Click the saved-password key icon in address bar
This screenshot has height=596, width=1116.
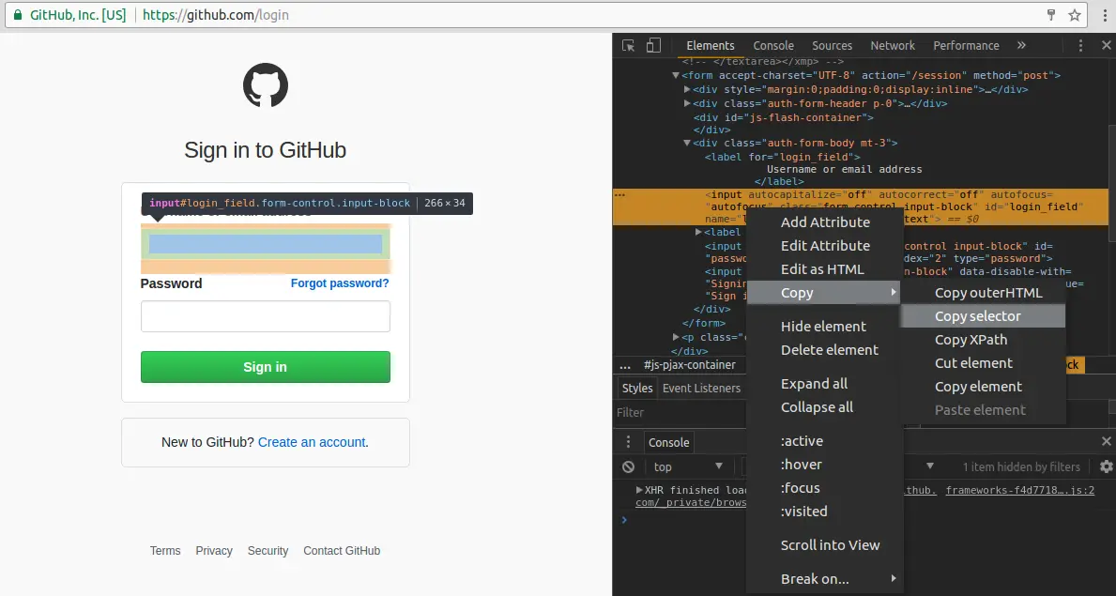tap(1050, 15)
